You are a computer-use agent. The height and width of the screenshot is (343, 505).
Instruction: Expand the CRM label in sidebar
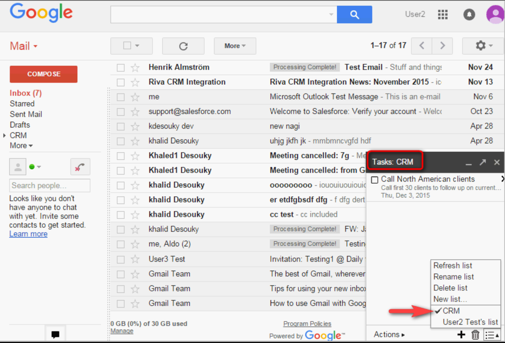[4, 135]
